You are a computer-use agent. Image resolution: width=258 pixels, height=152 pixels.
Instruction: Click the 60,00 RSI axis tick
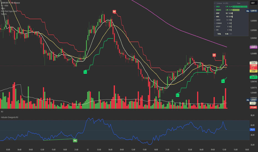click(x=252, y=125)
